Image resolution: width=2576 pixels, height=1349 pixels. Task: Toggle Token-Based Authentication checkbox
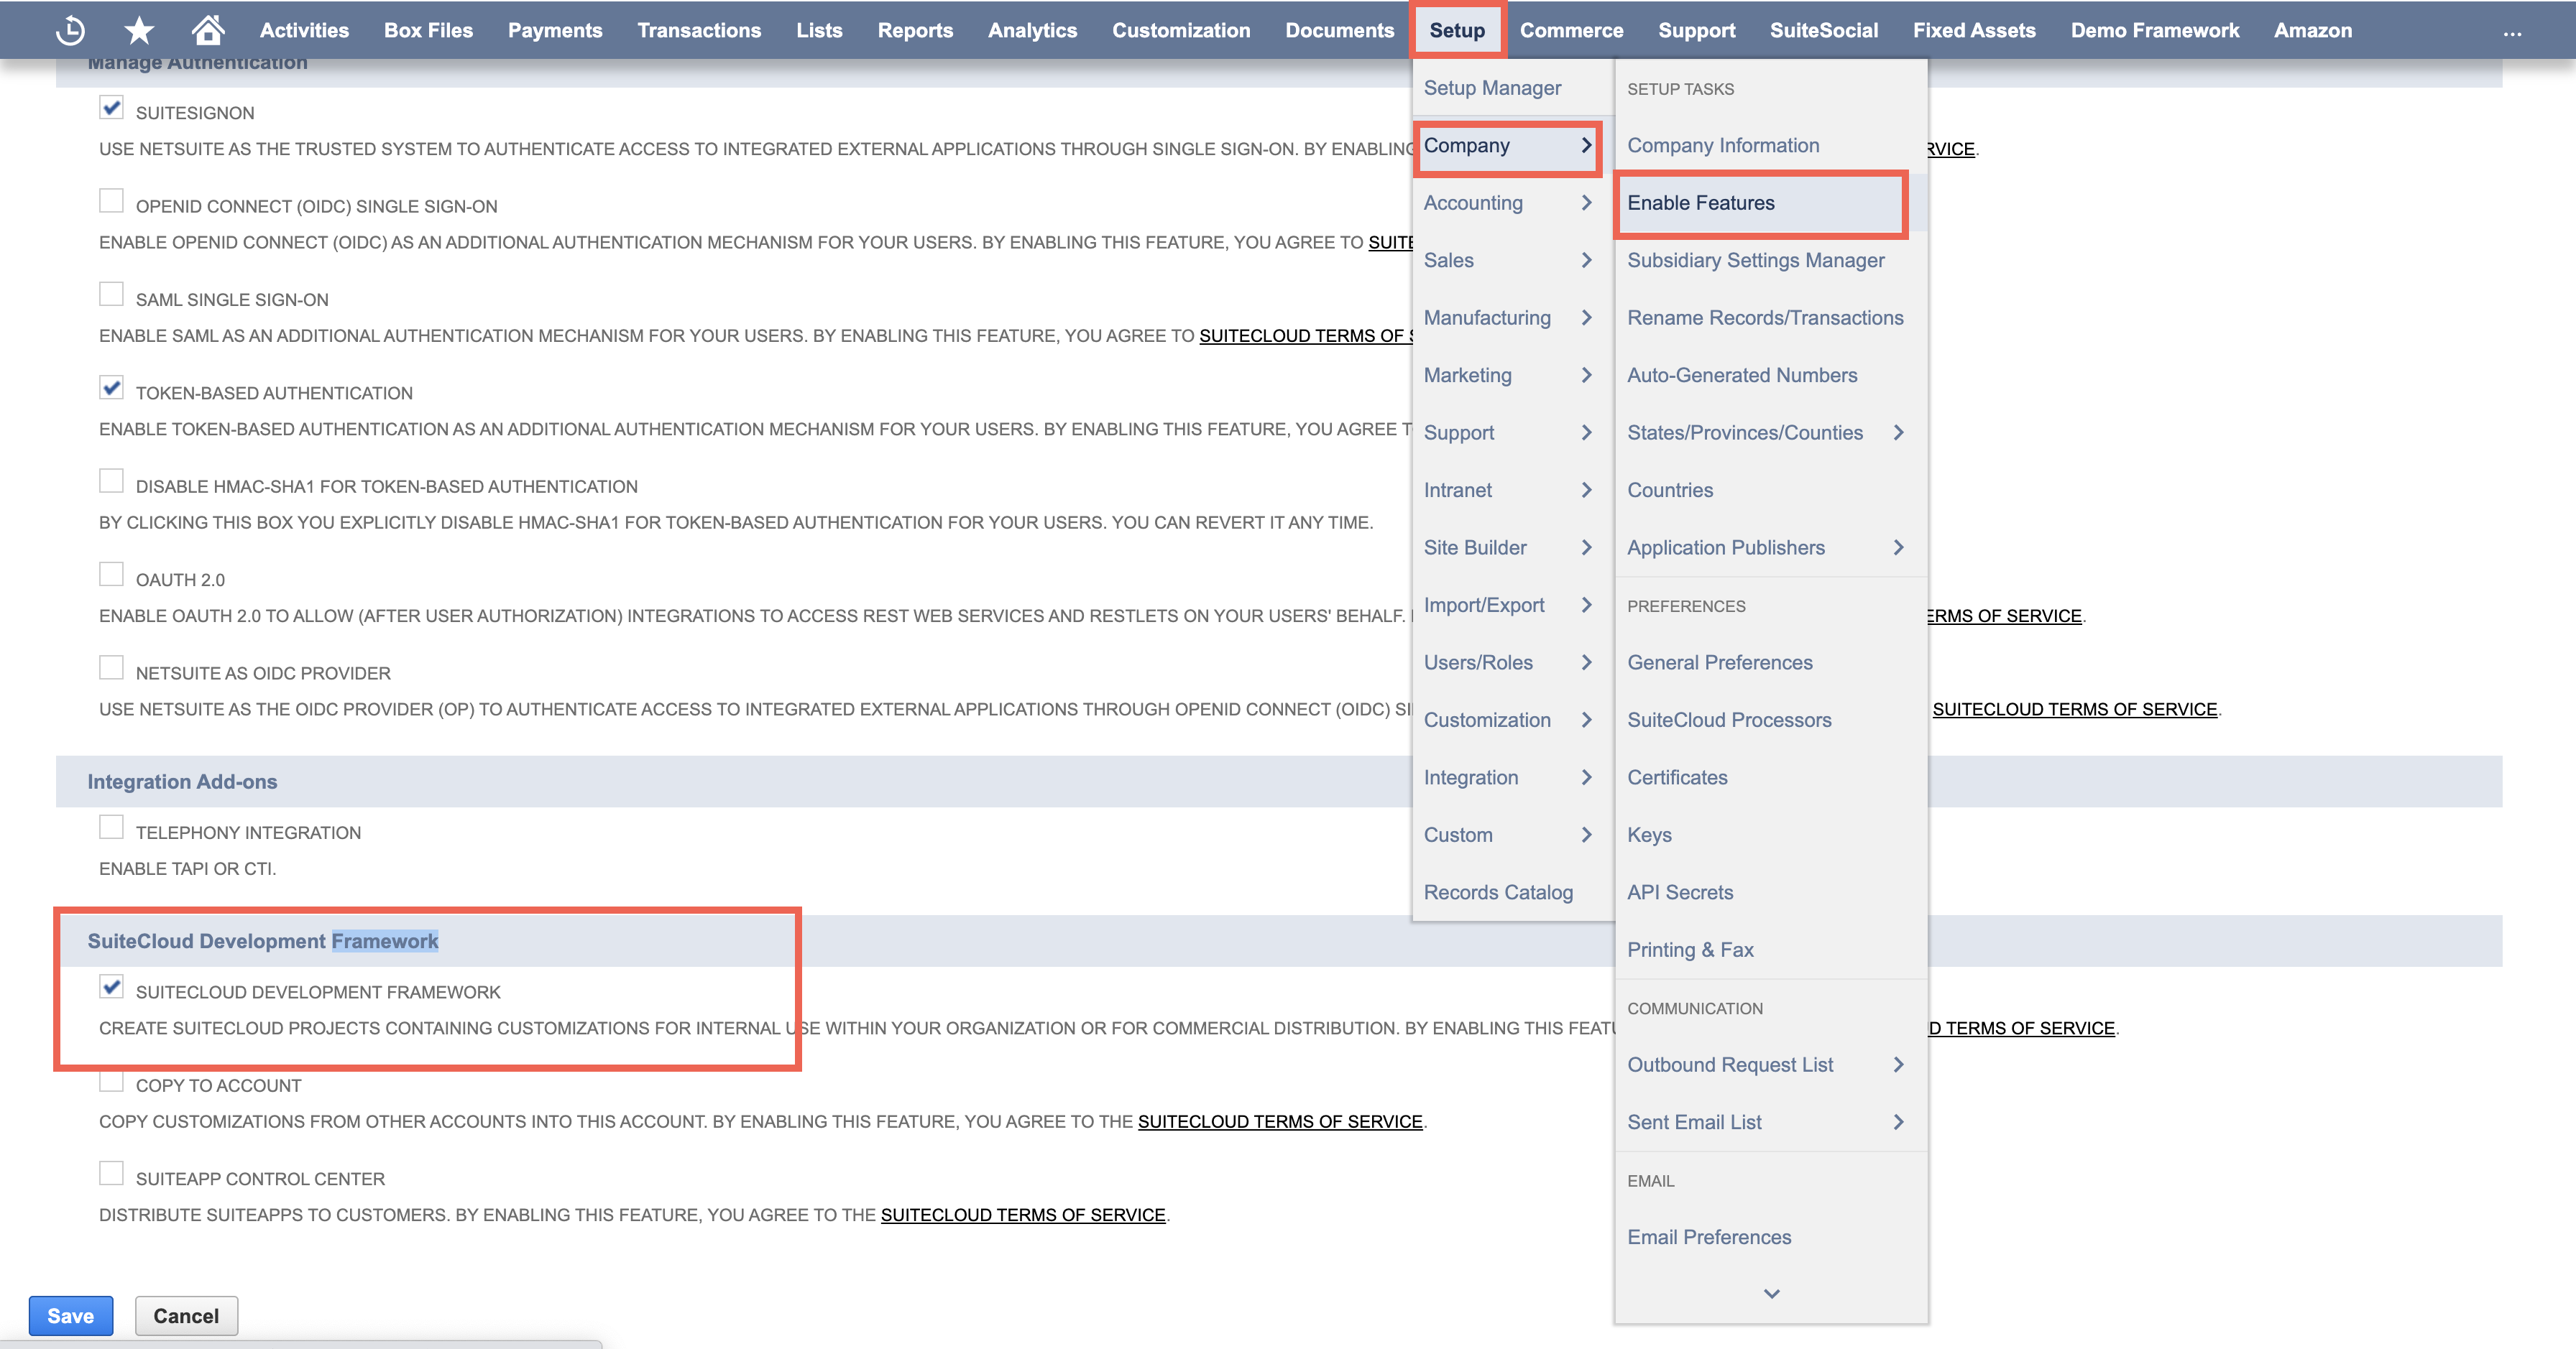[111, 388]
